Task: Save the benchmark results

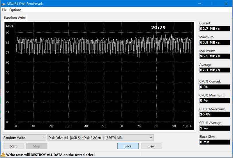Action: 128,146
